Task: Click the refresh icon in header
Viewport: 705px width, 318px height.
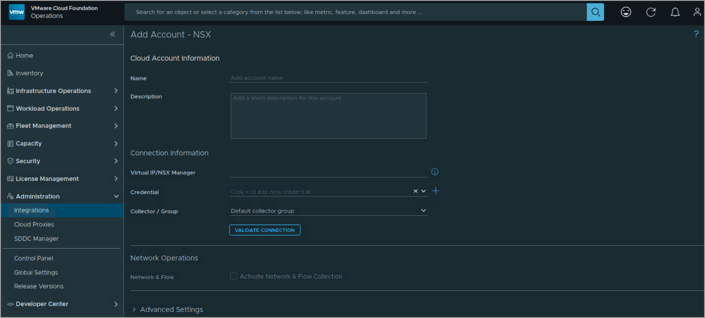Action: pos(651,12)
